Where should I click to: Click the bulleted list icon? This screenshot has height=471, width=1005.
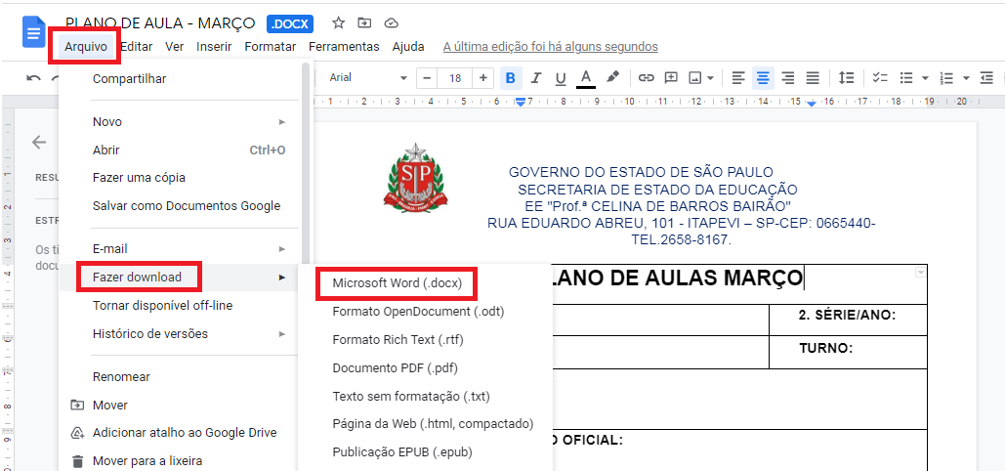[906, 78]
